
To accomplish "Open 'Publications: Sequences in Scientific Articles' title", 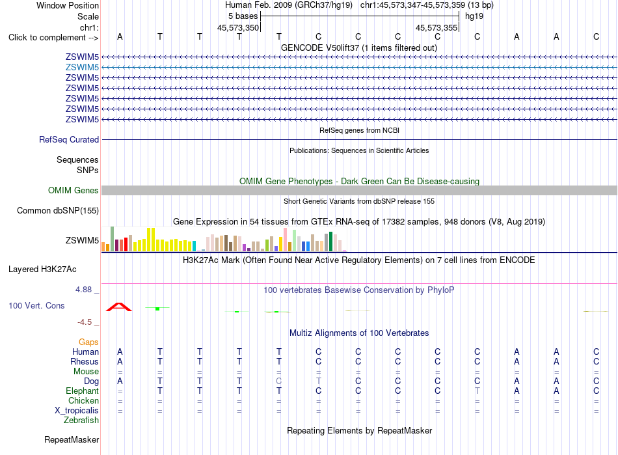I will click(359, 150).
